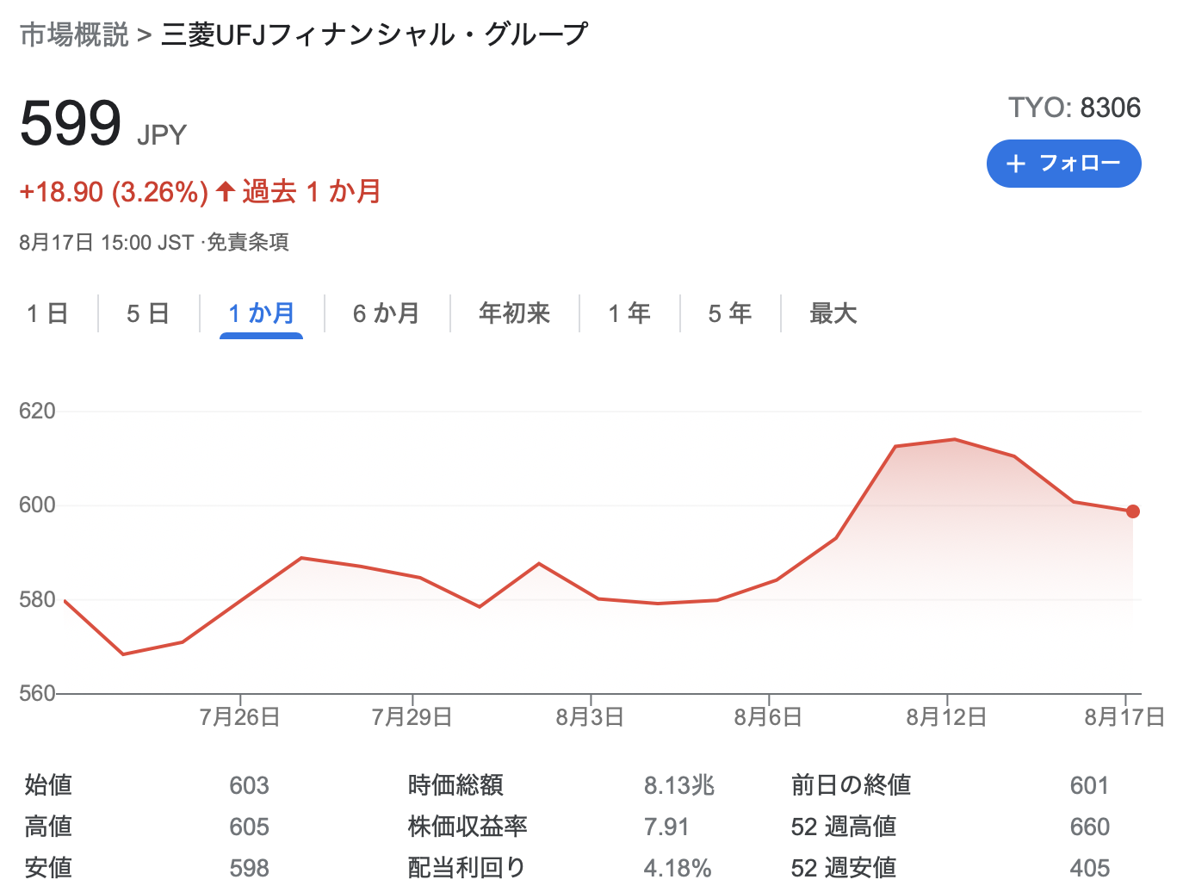This screenshot has width=1183, height=892.
Task: Click the 7月26日 axis label
Action: (239, 717)
